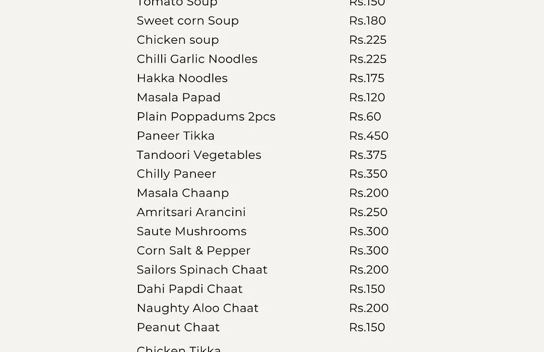Click the Masala Papad entry
The image size is (544, 352).
(x=179, y=98)
